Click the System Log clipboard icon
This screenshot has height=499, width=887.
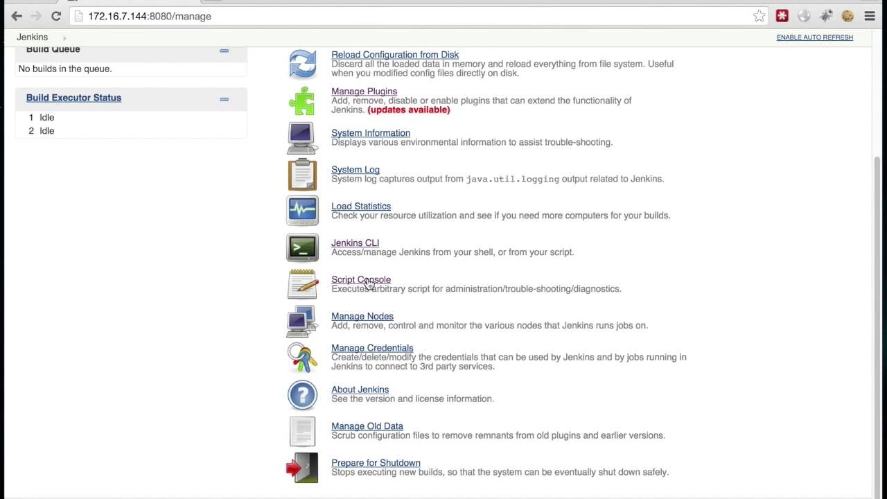tap(302, 175)
